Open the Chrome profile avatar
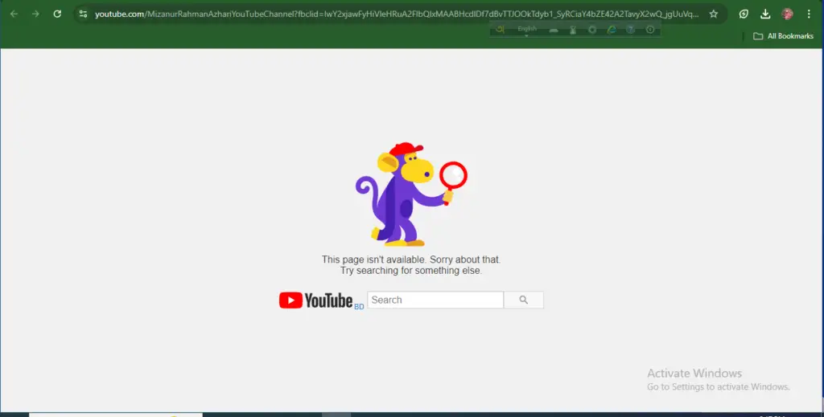 pyautogui.click(x=787, y=14)
